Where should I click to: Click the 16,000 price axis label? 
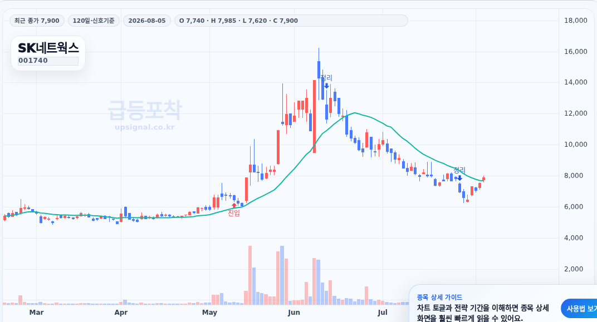tap(576, 52)
